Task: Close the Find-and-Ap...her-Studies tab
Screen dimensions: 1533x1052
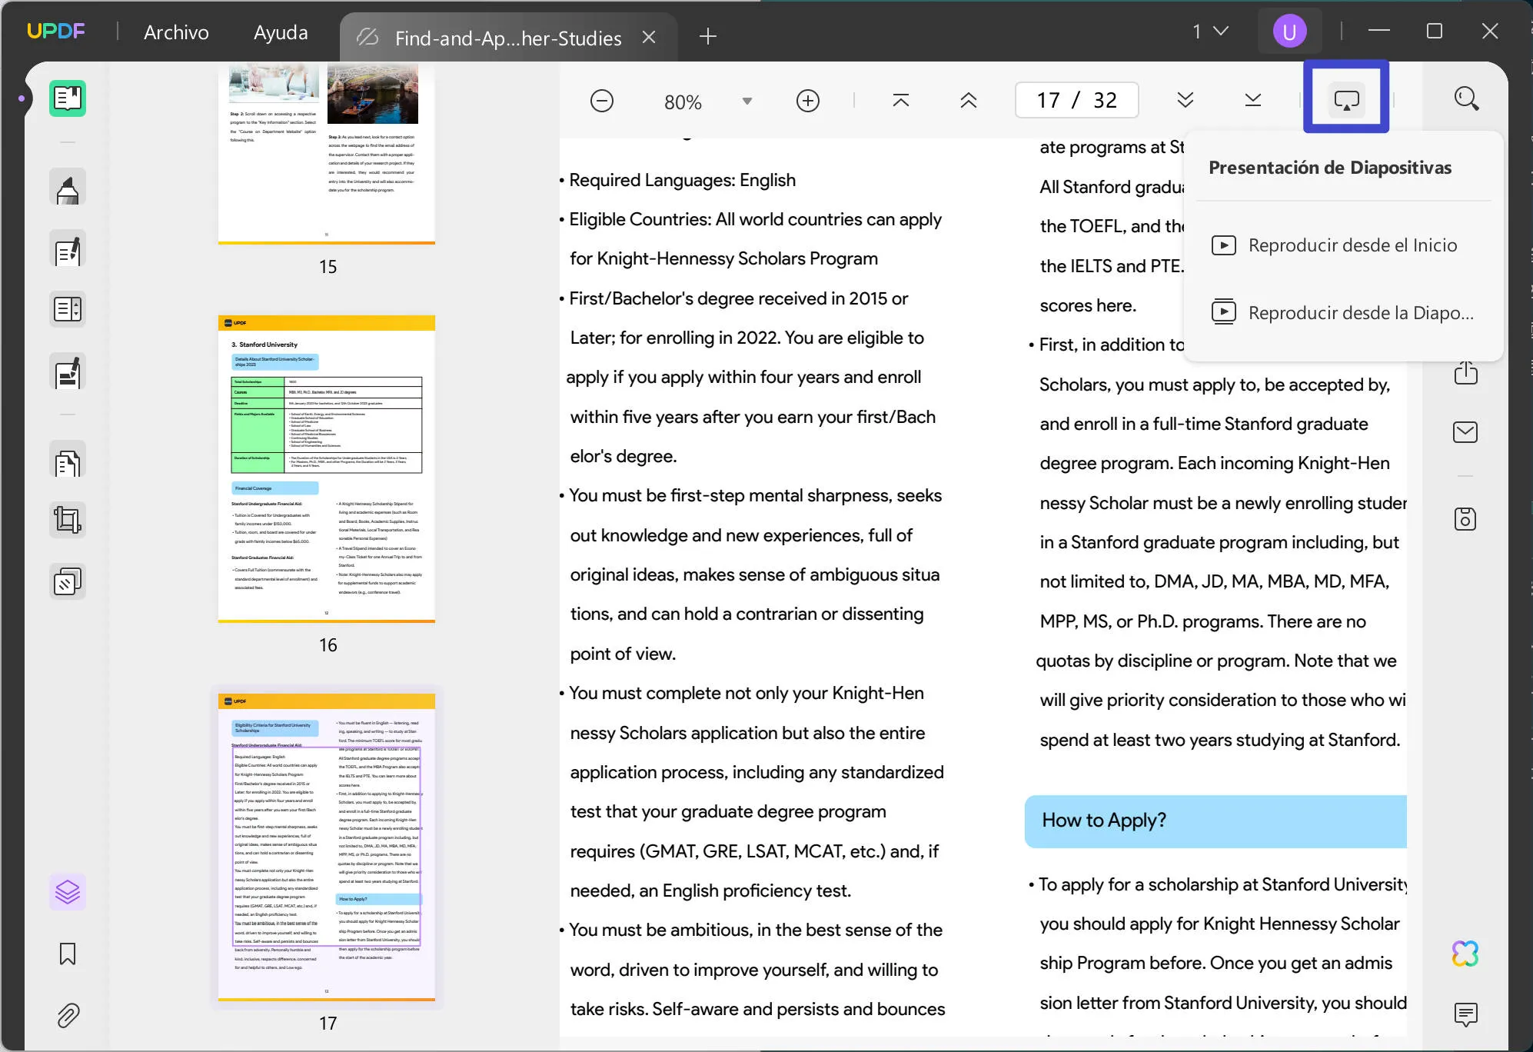Action: tap(650, 37)
